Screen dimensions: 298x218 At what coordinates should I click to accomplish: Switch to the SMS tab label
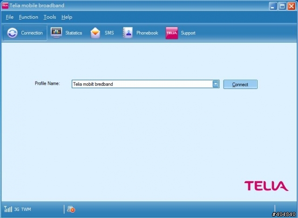(109, 33)
